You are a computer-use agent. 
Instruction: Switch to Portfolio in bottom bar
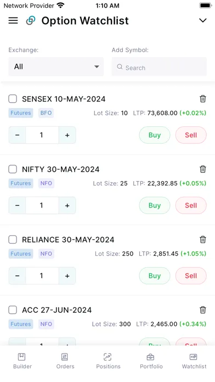[151, 361]
